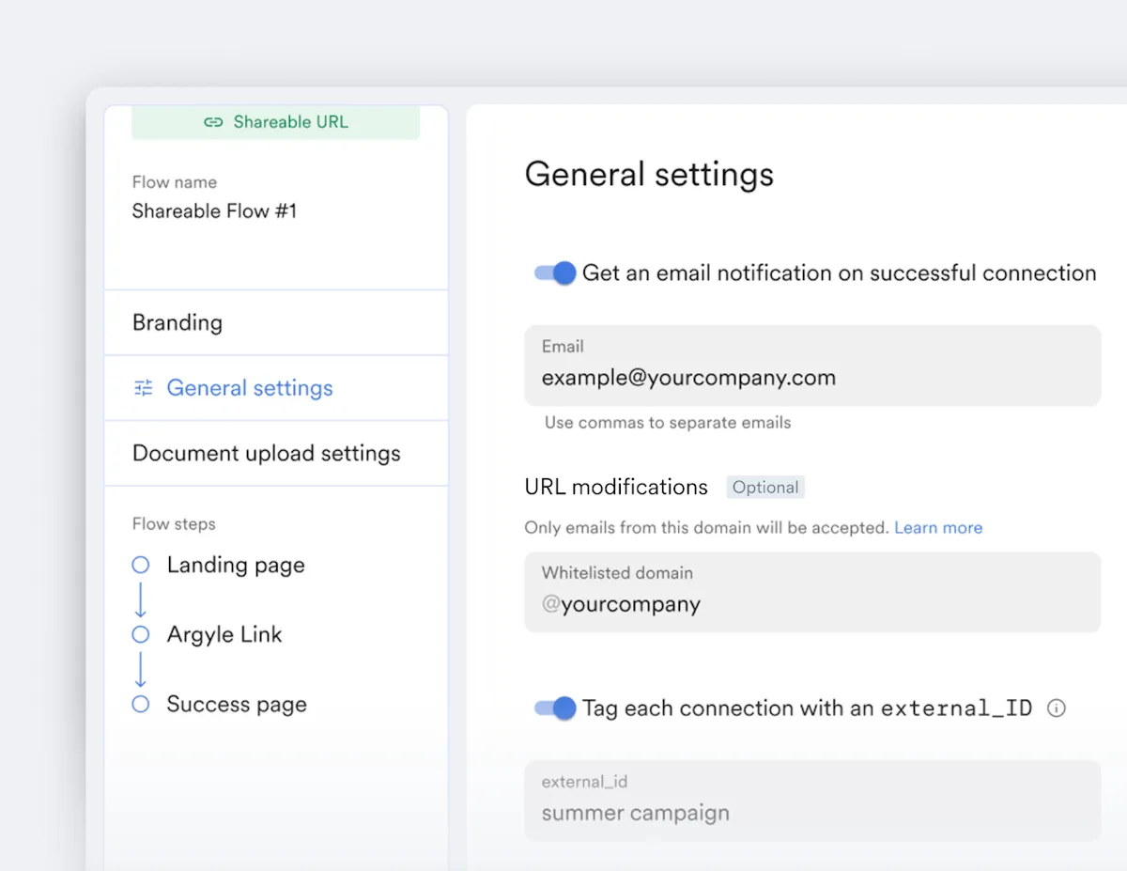Click the Shareable URL button
This screenshot has width=1127, height=871.
click(276, 122)
